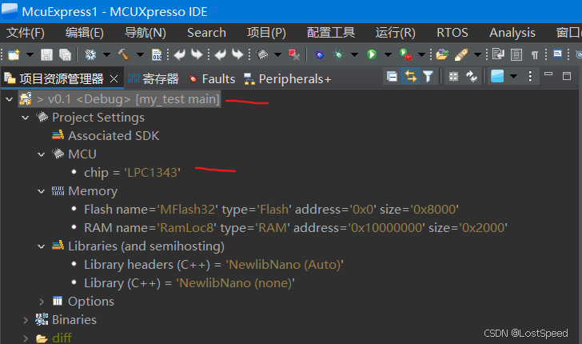Click the New project wizard icon
Image resolution: width=582 pixels, height=344 pixels.
[14, 54]
